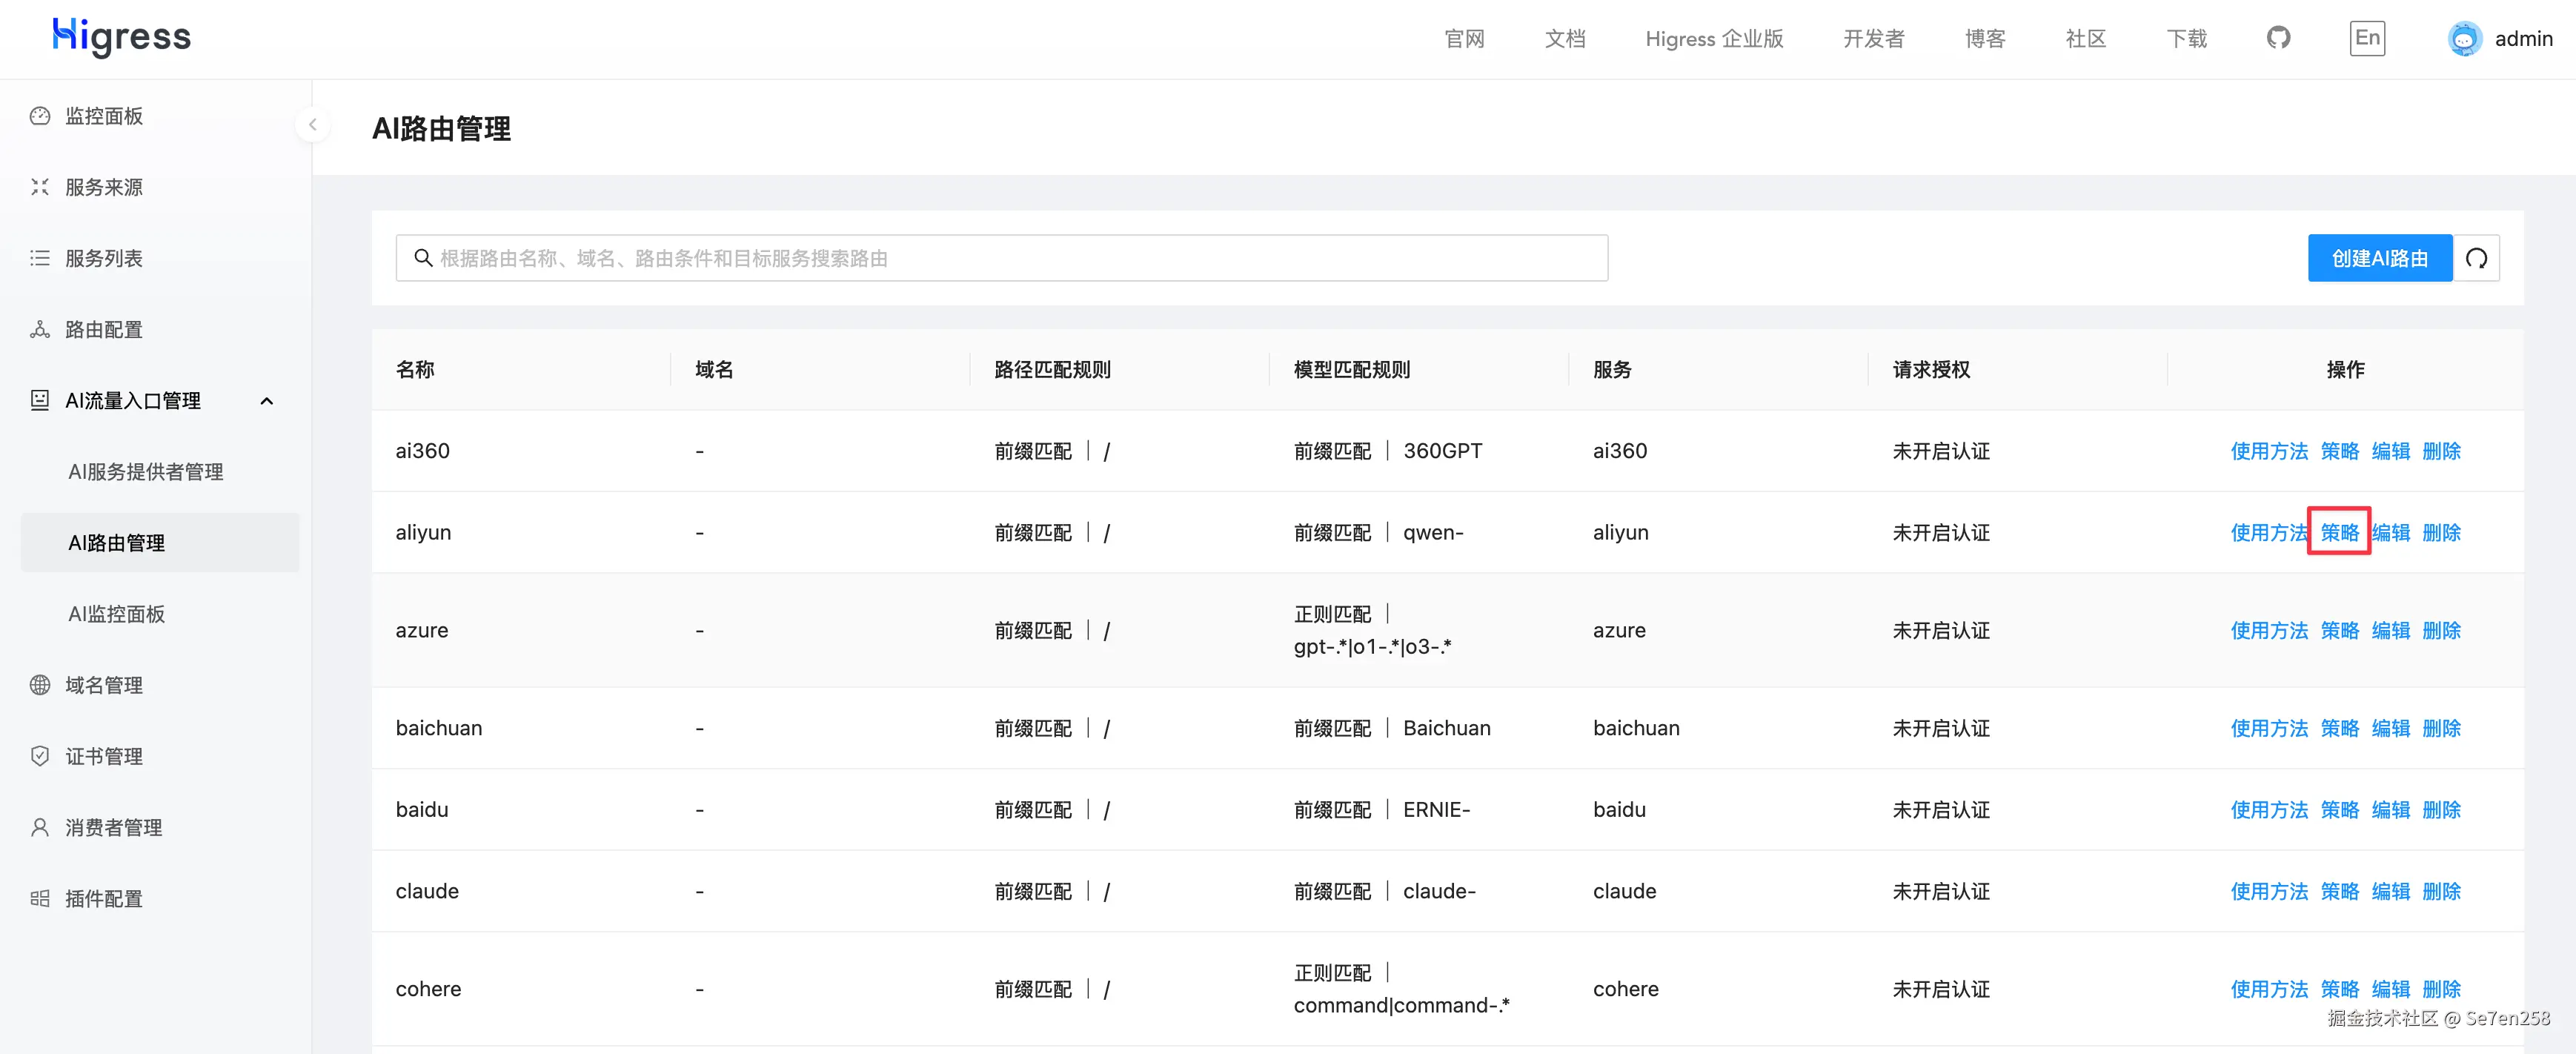The image size is (2576, 1054).
Task: Open 监控面板 from sidebar
Action: pos(104,116)
